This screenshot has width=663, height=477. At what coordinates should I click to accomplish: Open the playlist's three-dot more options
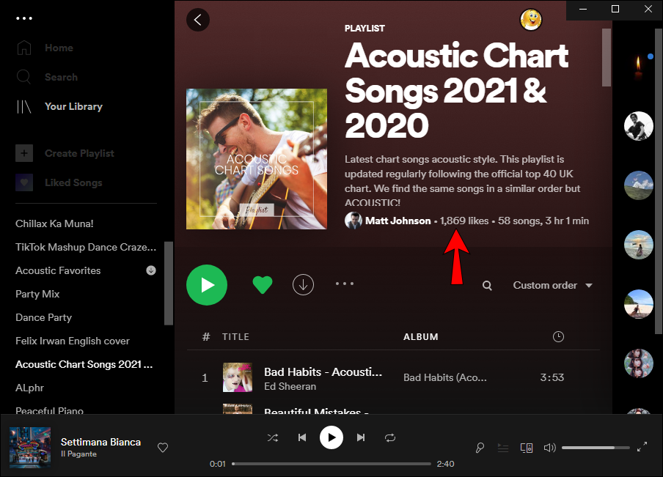click(x=345, y=284)
